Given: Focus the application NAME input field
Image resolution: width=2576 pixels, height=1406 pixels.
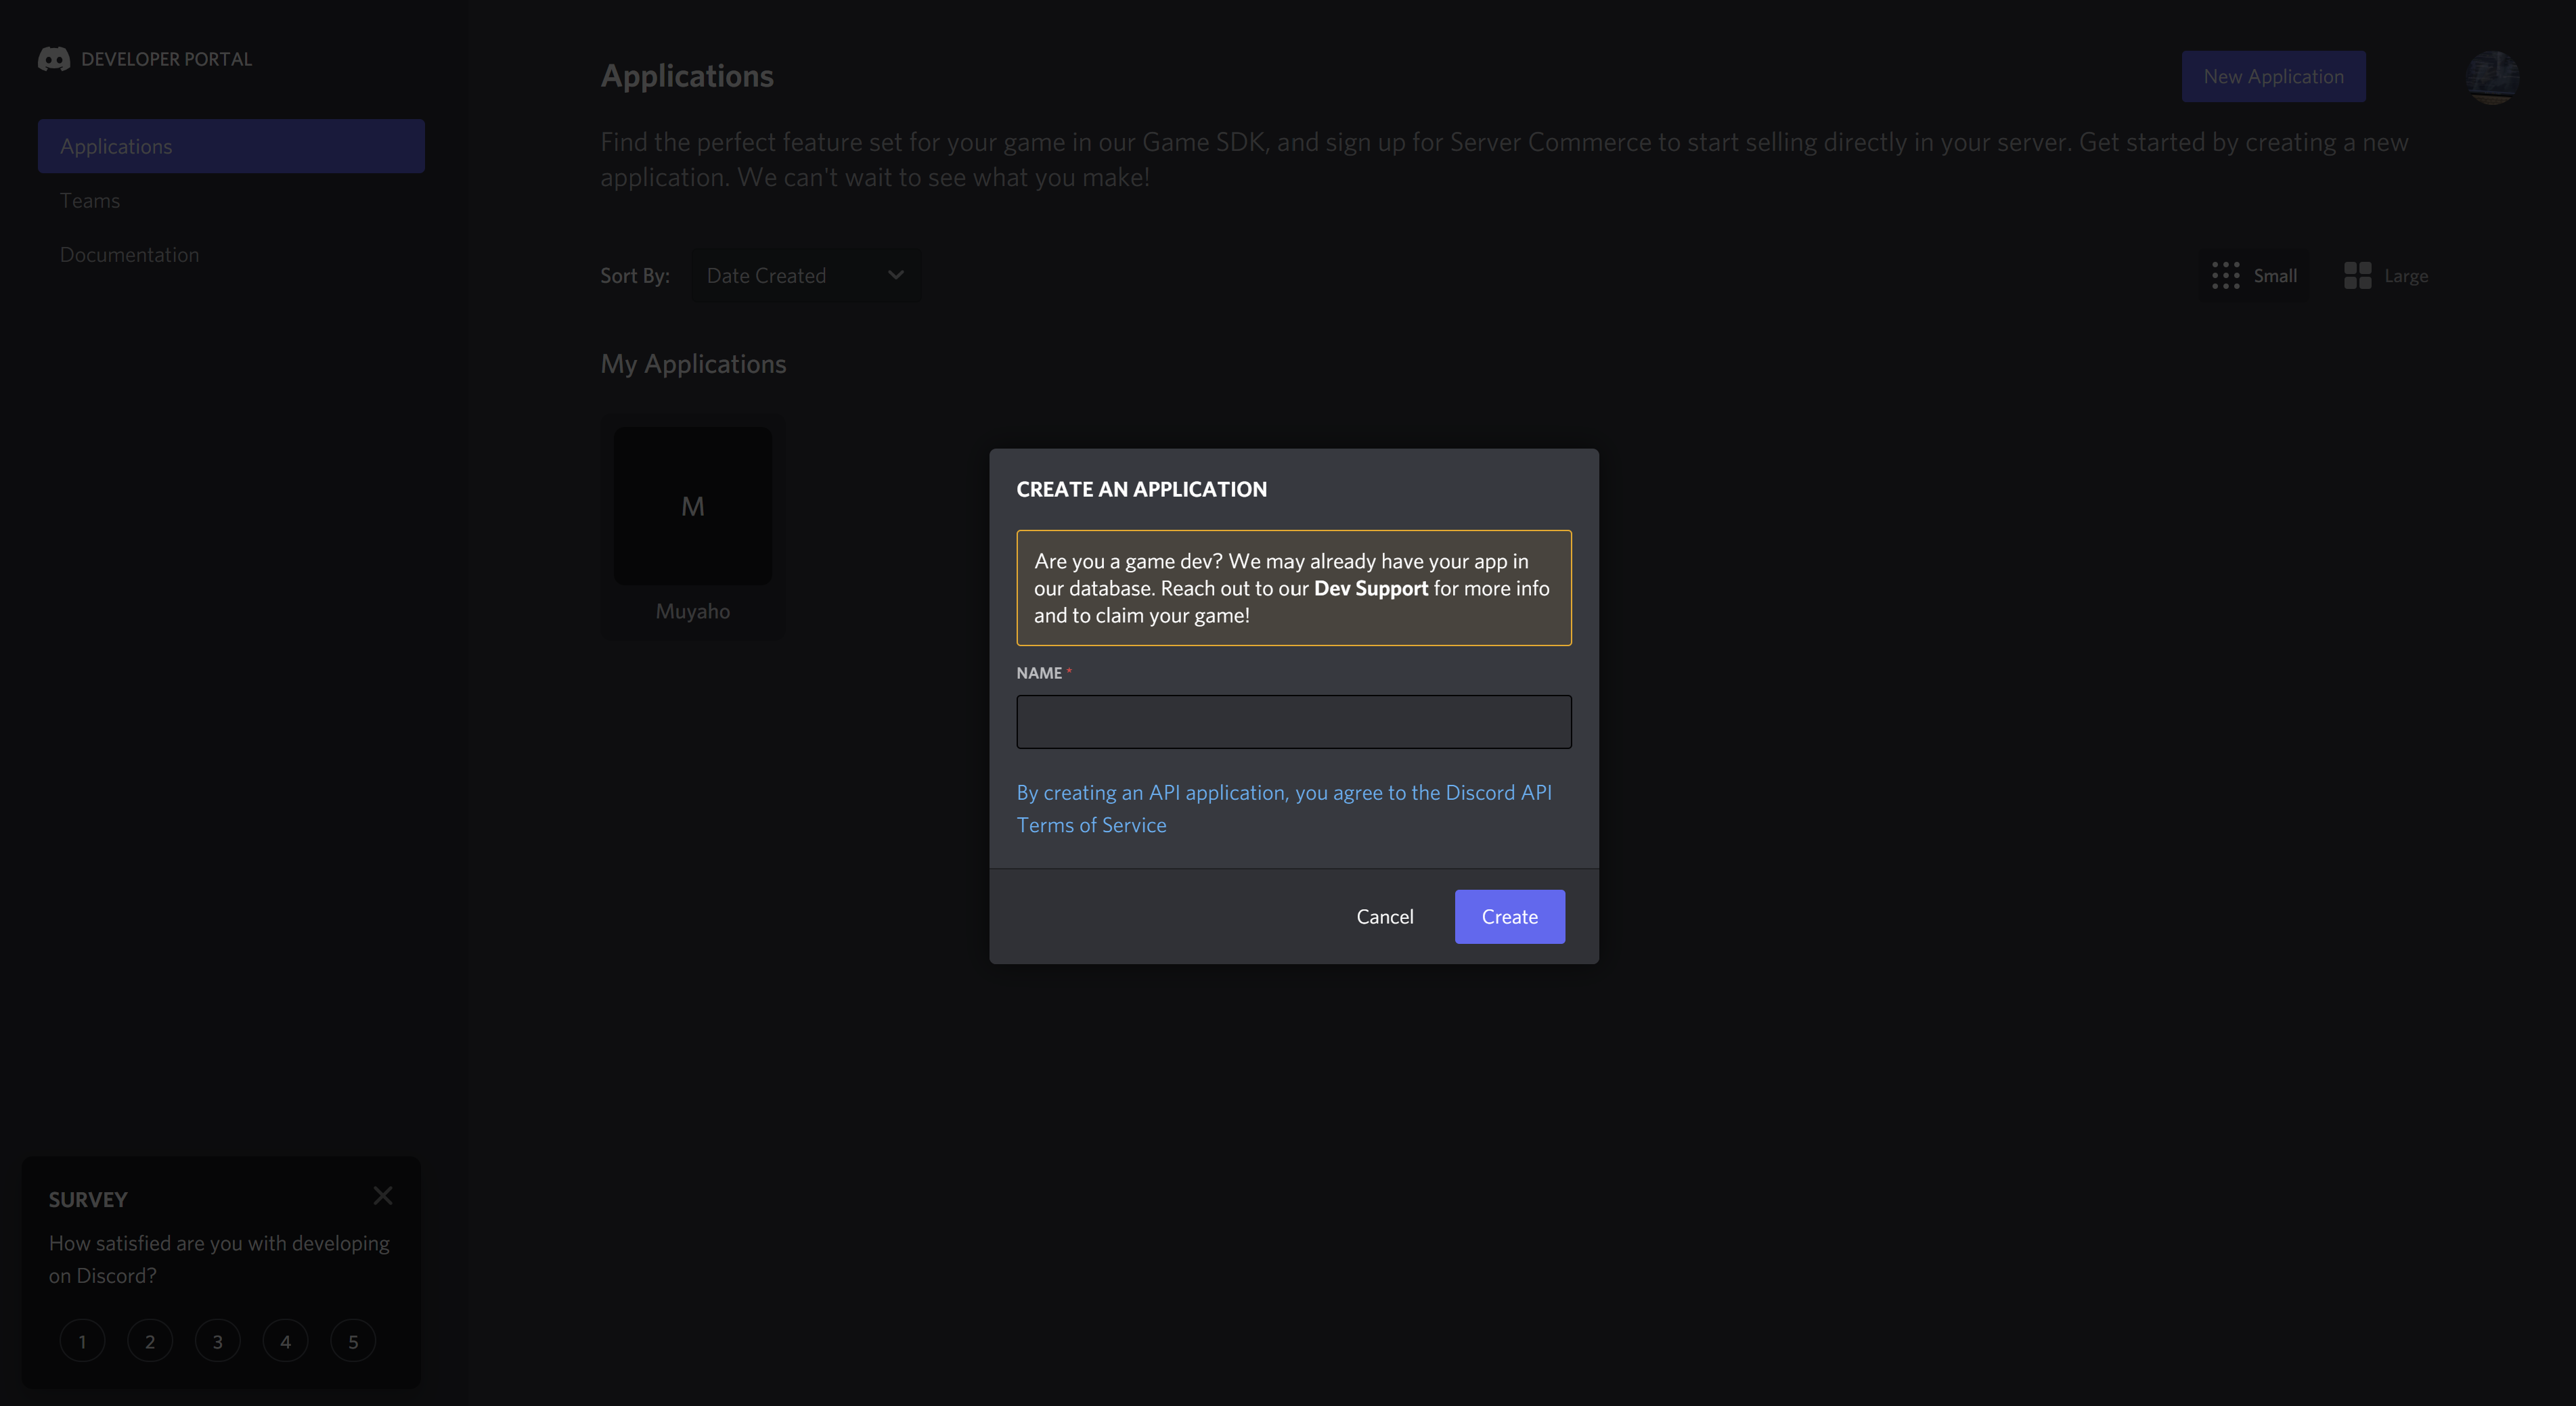Looking at the screenshot, I should pyautogui.click(x=1294, y=722).
